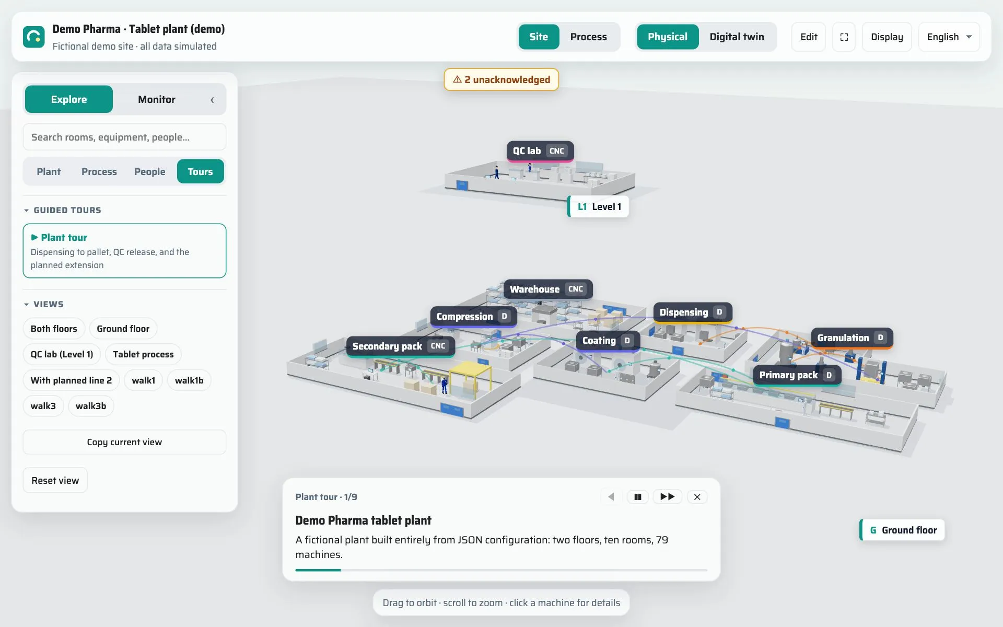Close the plant tour card
Screen dimensions: 1003x627
697,497
